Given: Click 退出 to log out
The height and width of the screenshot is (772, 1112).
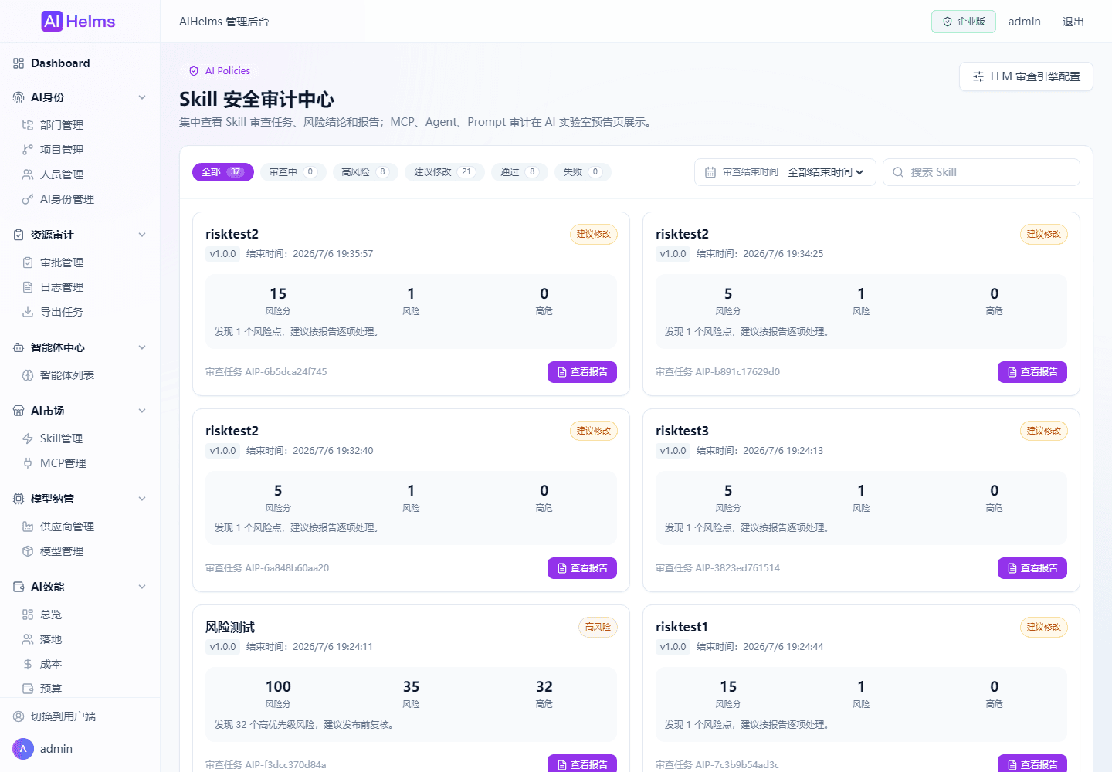Looking at the screenshot, I should 1073,22.
